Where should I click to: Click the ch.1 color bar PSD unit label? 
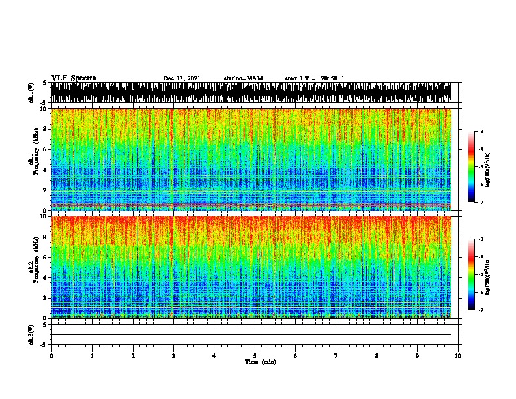point(487,170)
